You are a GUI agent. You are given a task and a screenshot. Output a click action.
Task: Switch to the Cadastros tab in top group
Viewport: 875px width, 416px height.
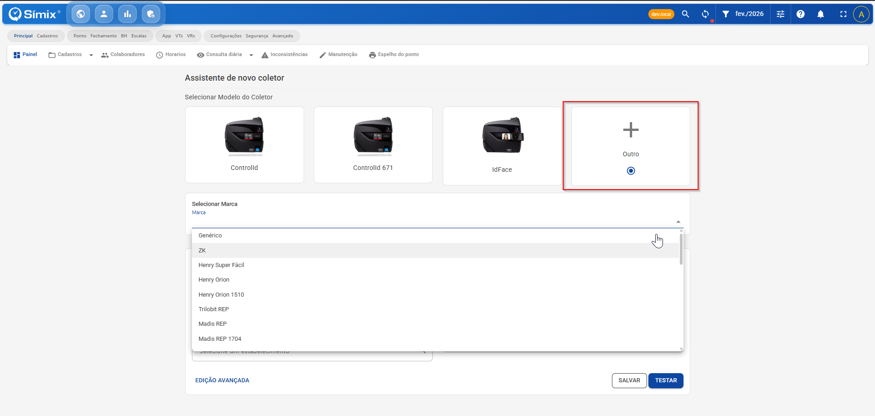pos(47,36)
